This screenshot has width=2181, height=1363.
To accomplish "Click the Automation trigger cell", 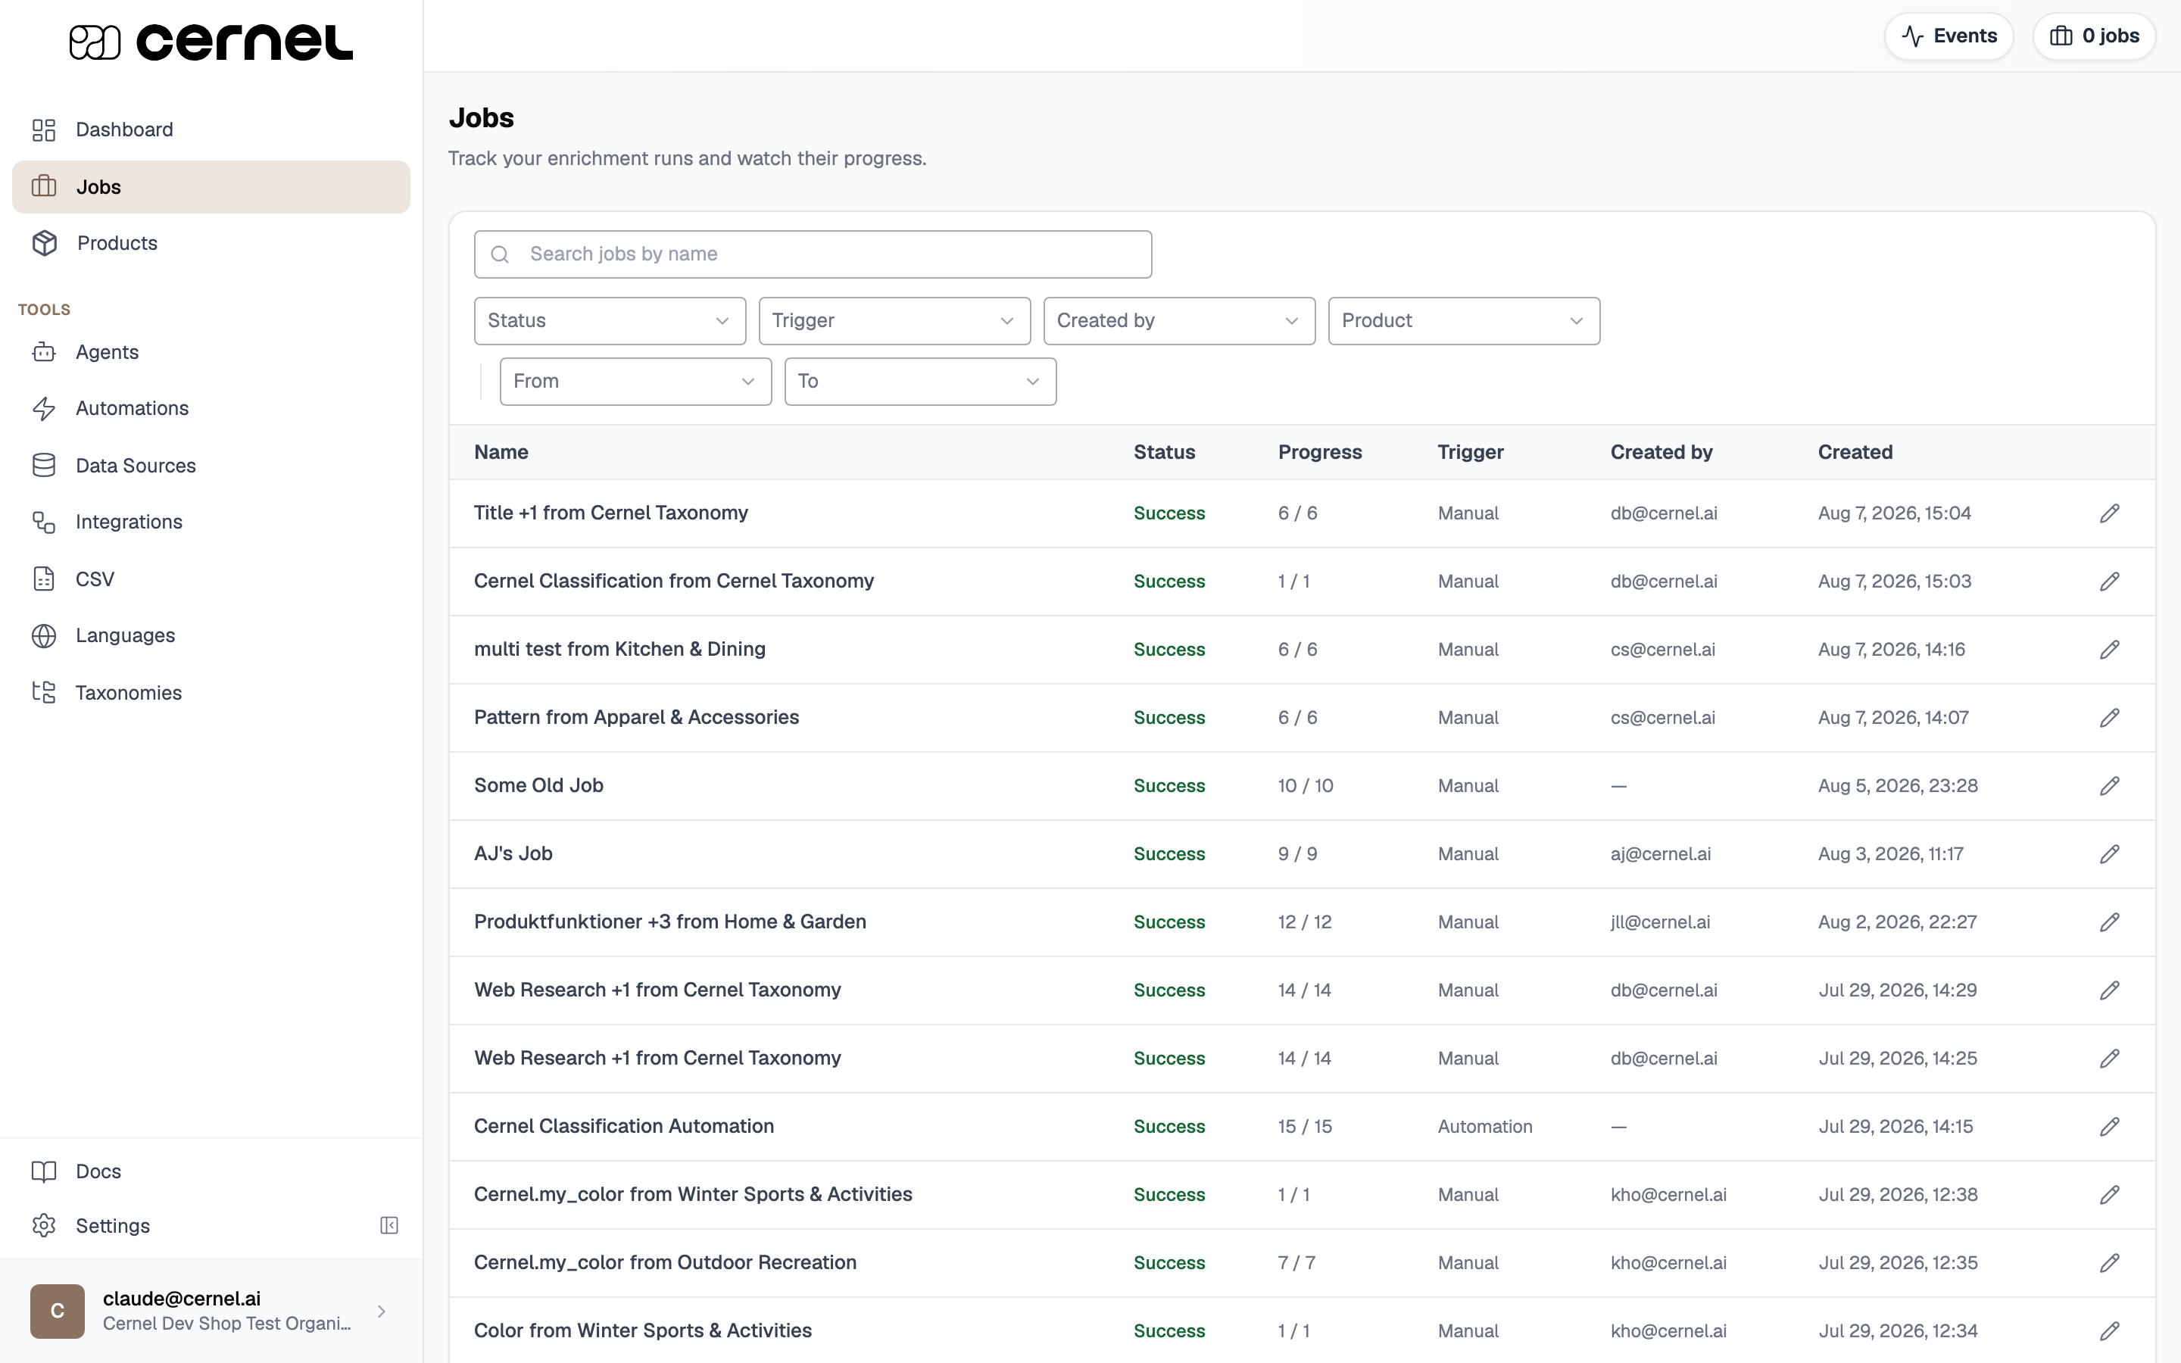I will coord(1485,1127).
